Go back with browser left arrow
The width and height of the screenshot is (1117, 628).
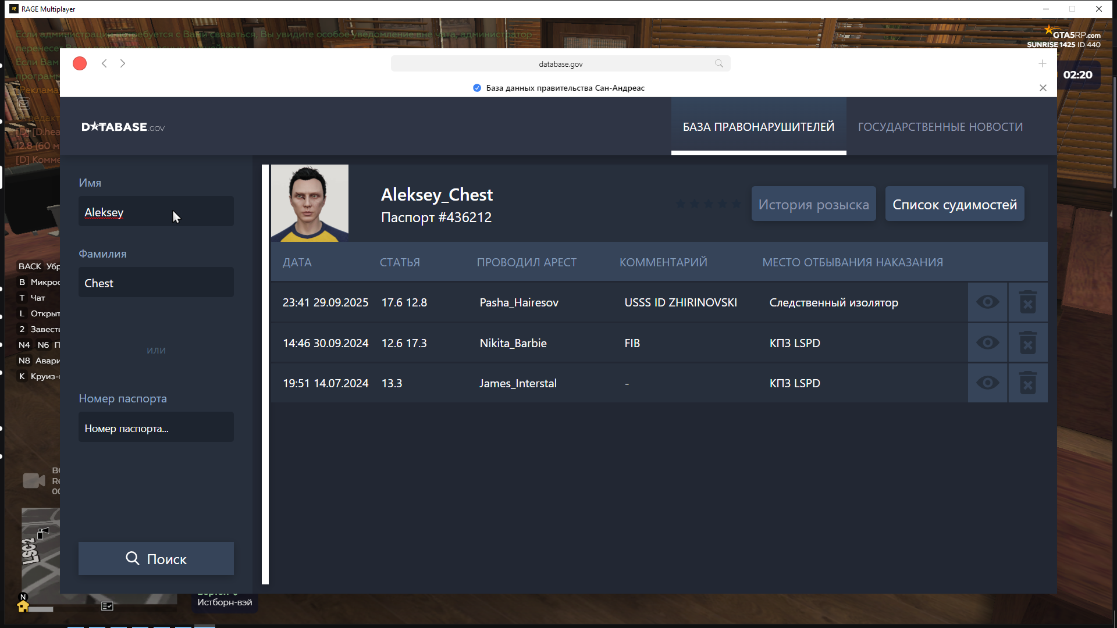(104, 63)
